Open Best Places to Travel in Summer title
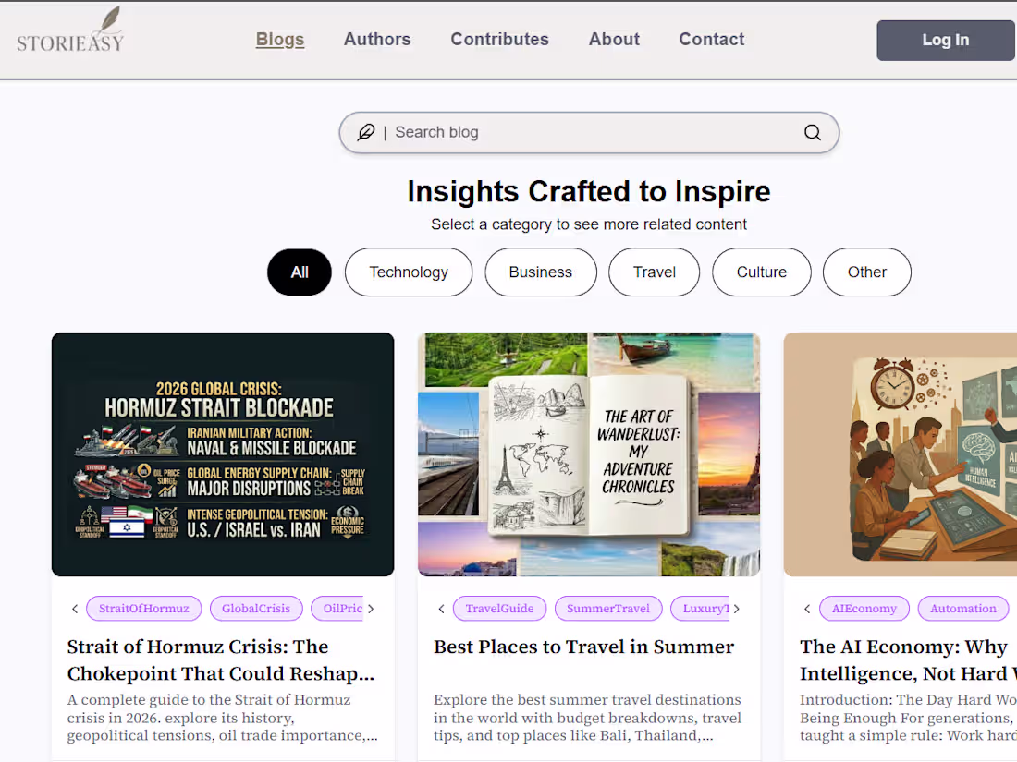 coord(583,647)
